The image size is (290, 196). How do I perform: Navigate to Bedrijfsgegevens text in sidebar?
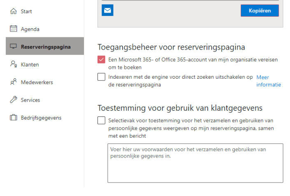[x=41, y=118]
